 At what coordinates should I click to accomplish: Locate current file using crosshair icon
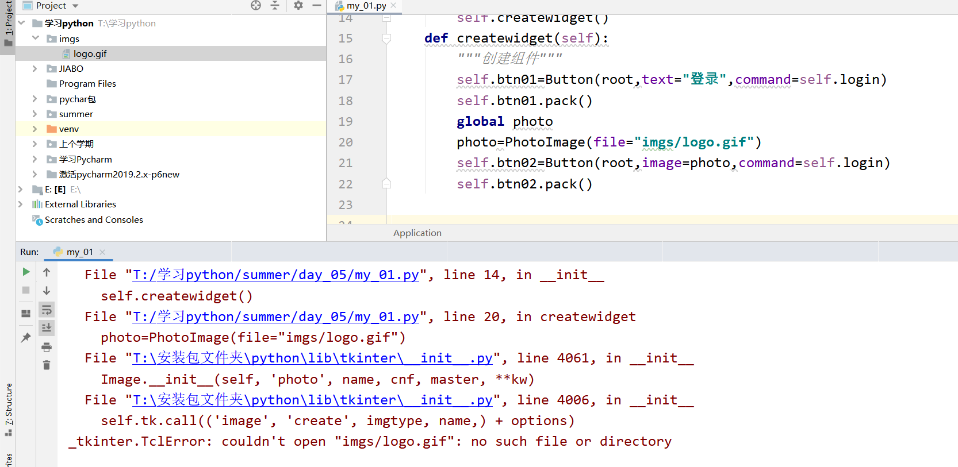256,6
